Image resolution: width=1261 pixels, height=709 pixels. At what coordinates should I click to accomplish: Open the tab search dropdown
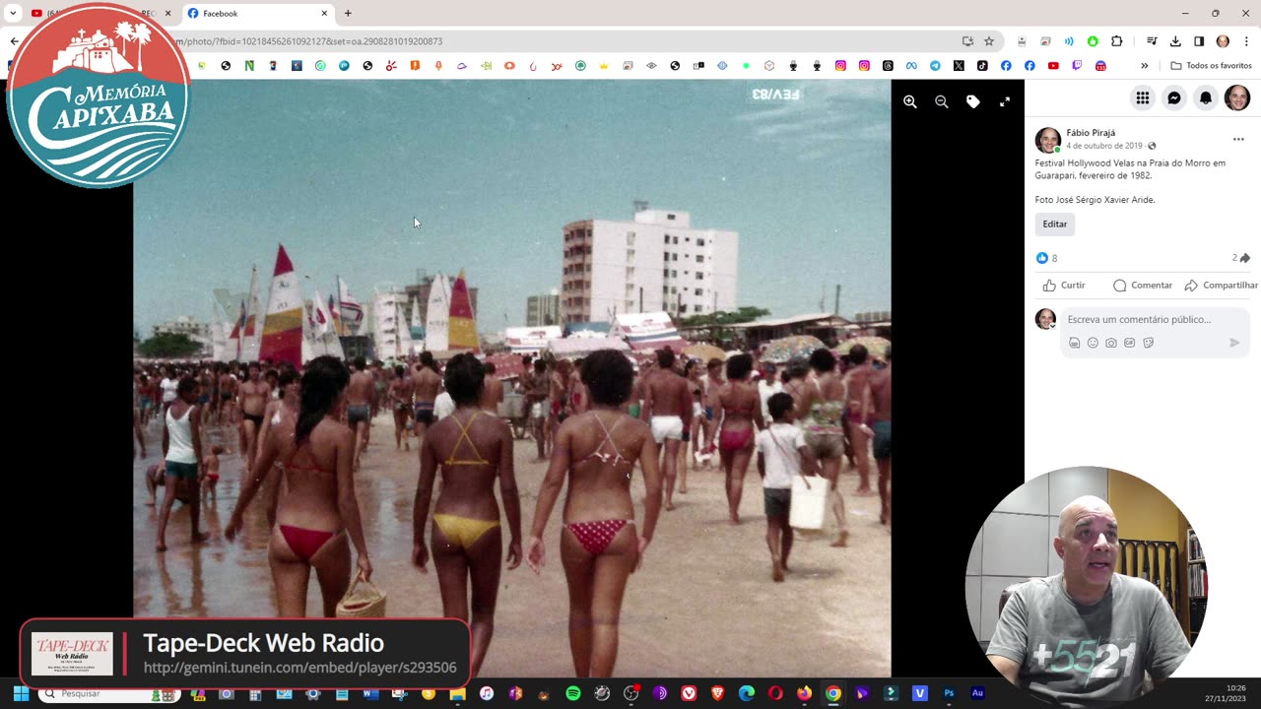click(x=13, y=14)
